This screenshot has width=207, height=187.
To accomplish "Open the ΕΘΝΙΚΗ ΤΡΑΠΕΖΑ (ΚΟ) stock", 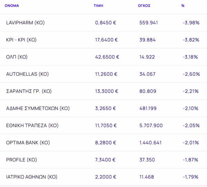I will 32,125.
